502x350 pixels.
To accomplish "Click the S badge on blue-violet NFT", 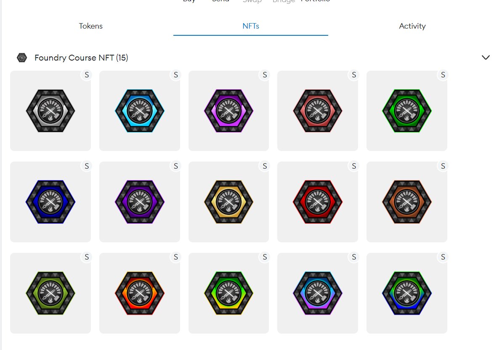I will [354, 257].
